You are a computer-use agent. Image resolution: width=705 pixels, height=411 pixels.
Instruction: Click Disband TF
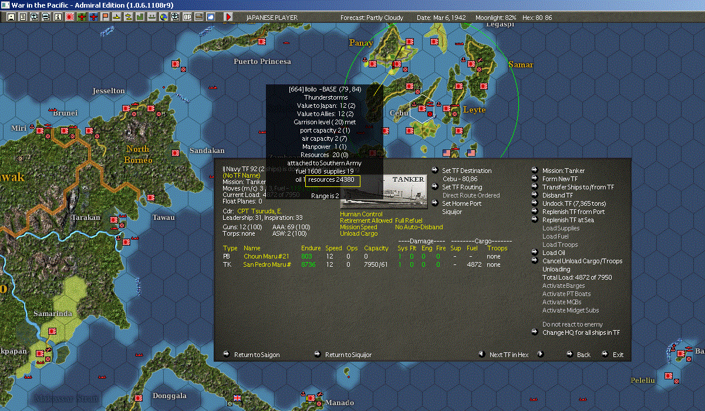pos(558,195)
